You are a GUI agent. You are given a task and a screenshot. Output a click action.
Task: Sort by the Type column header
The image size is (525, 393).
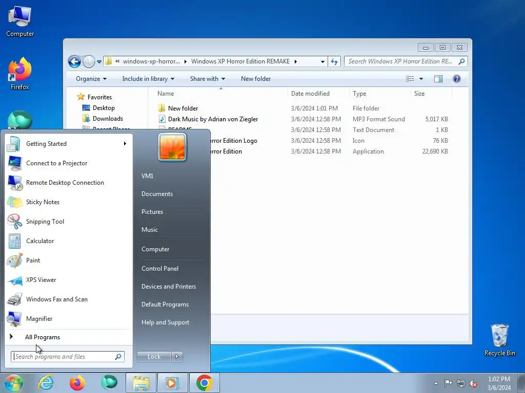click(x=380, y=94)
